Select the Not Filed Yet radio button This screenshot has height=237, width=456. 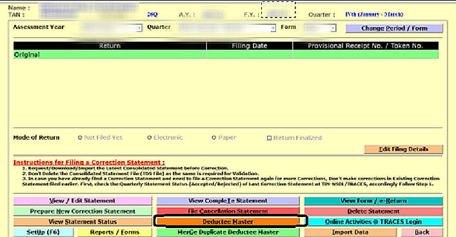(80, 138)
